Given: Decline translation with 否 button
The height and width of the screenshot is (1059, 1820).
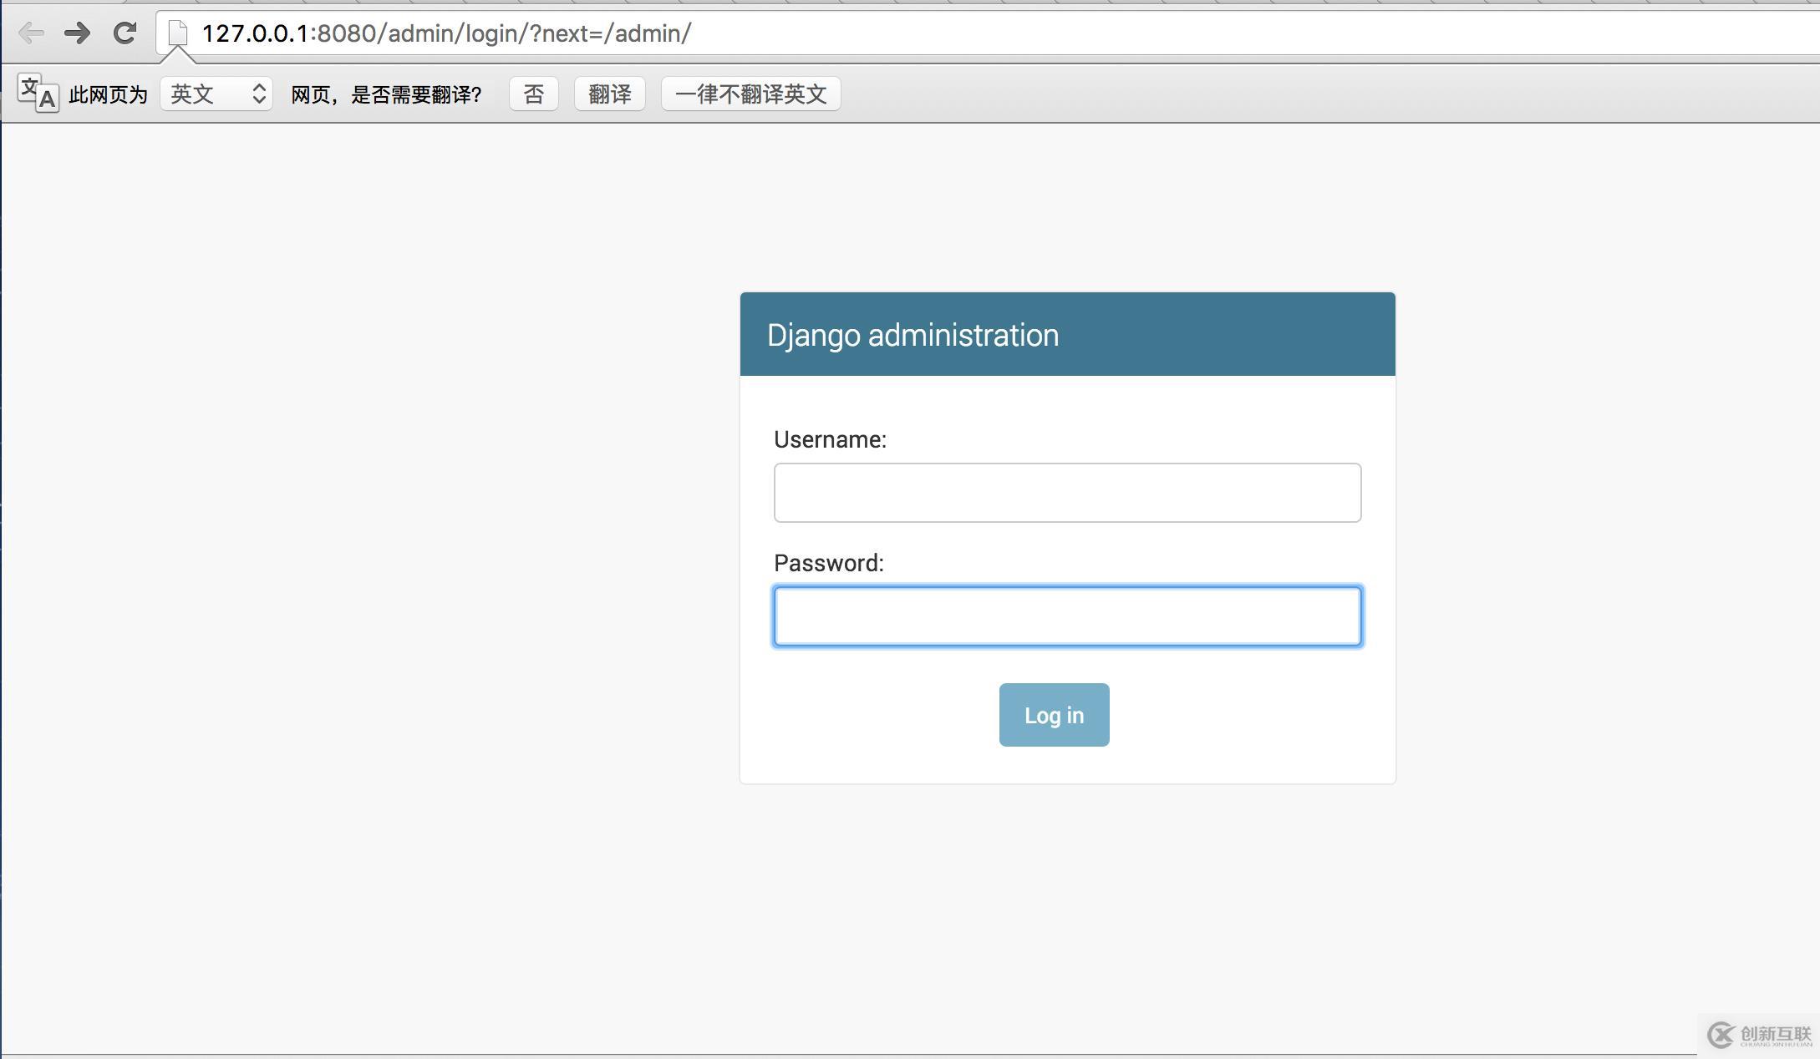Looking at the screenshot, I should [x=533, y=94].
